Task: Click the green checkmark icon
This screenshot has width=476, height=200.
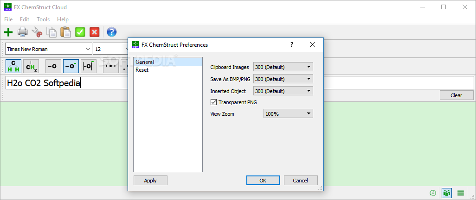Action: pos(80,32)
